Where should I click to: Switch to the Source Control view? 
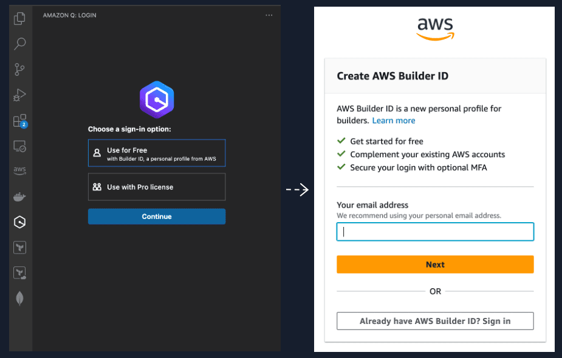pos(20,69)
